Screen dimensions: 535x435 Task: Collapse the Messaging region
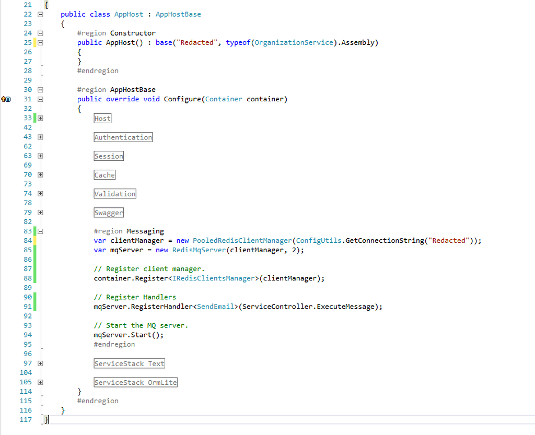coord(40,231)
